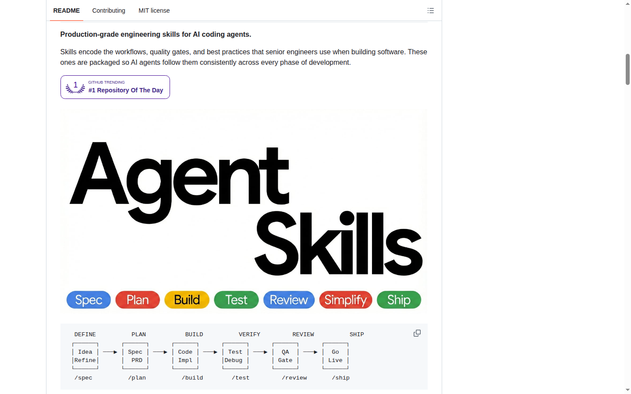631x394 pixels.
Task: Click the /review command text
Action: (294, 378)
